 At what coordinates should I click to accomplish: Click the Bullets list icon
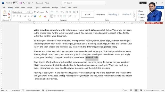pos(52,12)
